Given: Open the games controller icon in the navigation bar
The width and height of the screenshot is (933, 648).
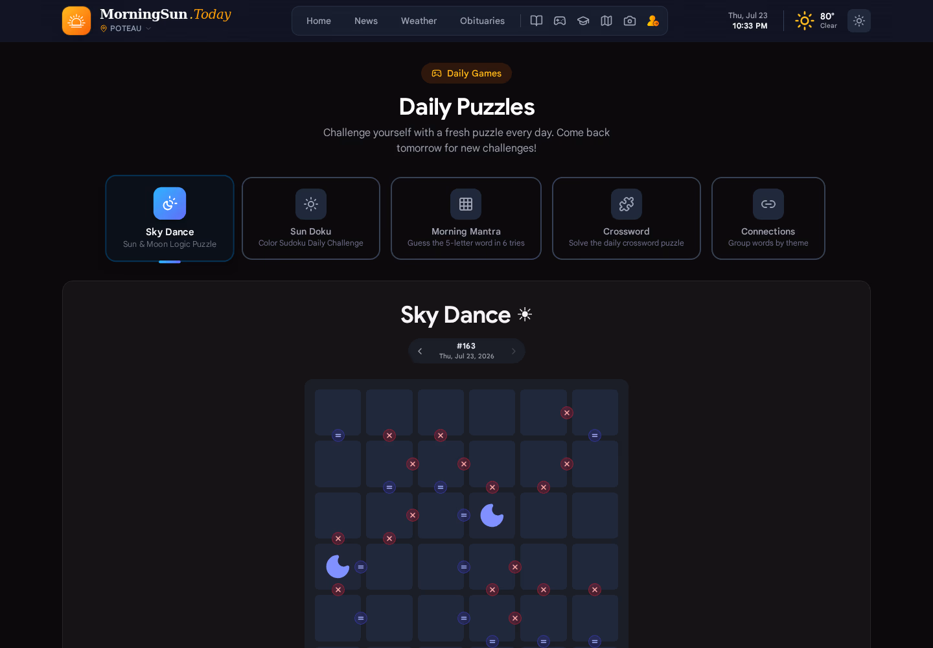Looking at the screenshot, I should pos(560,21).
